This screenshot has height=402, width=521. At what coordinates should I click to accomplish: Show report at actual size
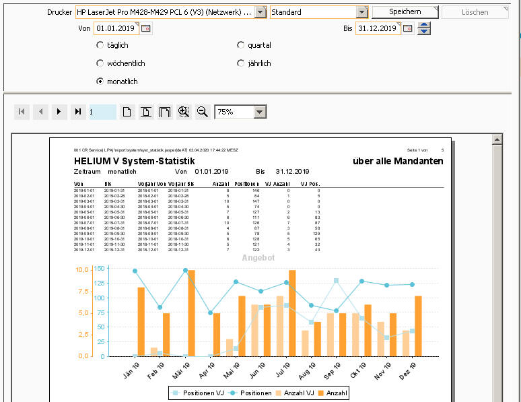coord(127,112)
